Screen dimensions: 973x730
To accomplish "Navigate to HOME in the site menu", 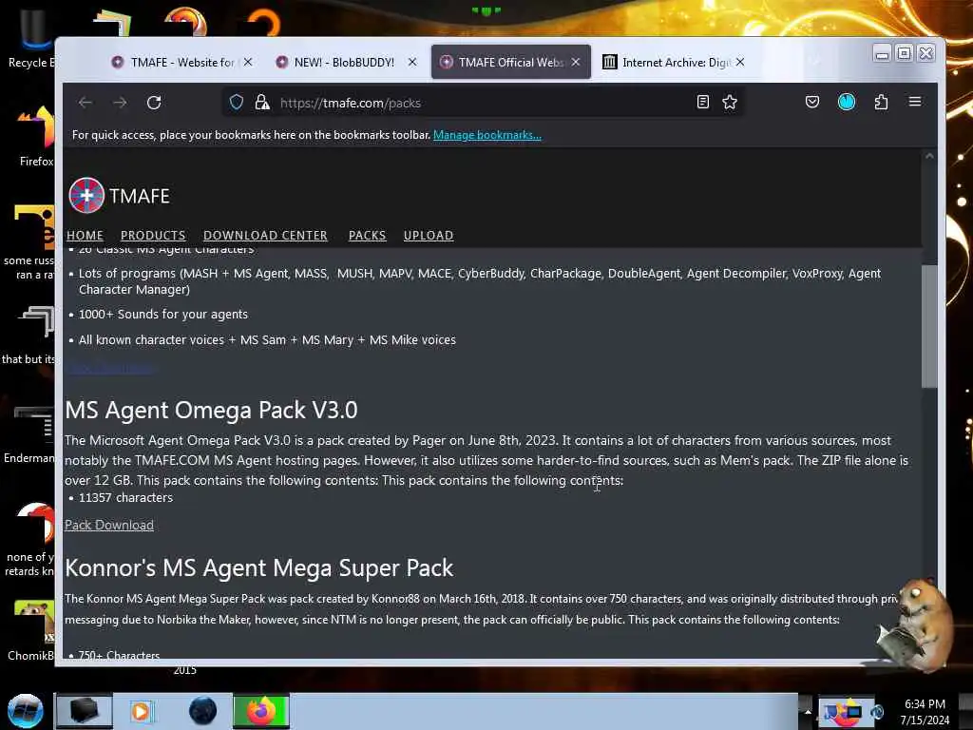I will [85, 236].
